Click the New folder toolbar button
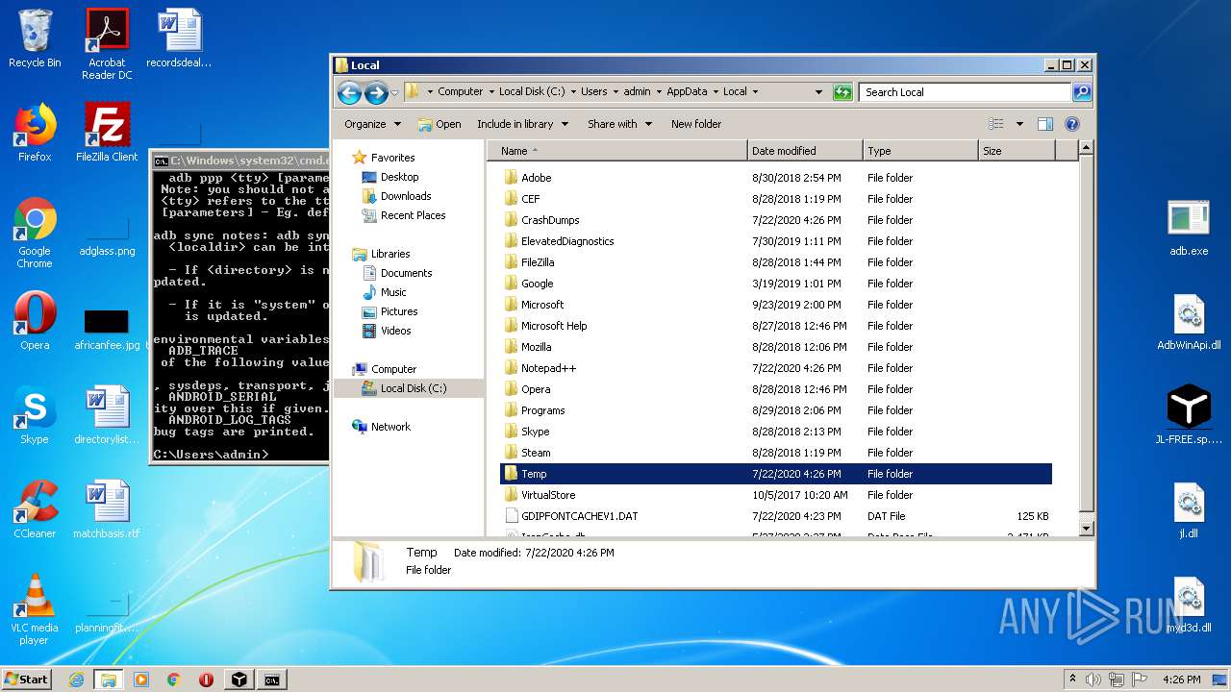The height and width of the screenshot is (692, 1231). pos(696,124)
